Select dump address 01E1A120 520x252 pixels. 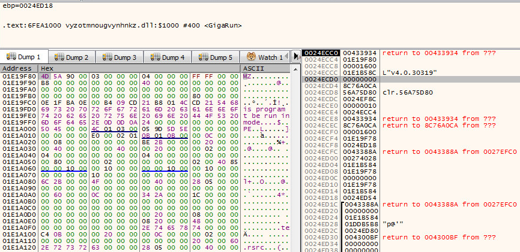(19, 247)
